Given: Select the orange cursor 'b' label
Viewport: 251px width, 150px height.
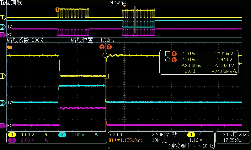Looking at the screenshot, I should (x=102, y=47).
